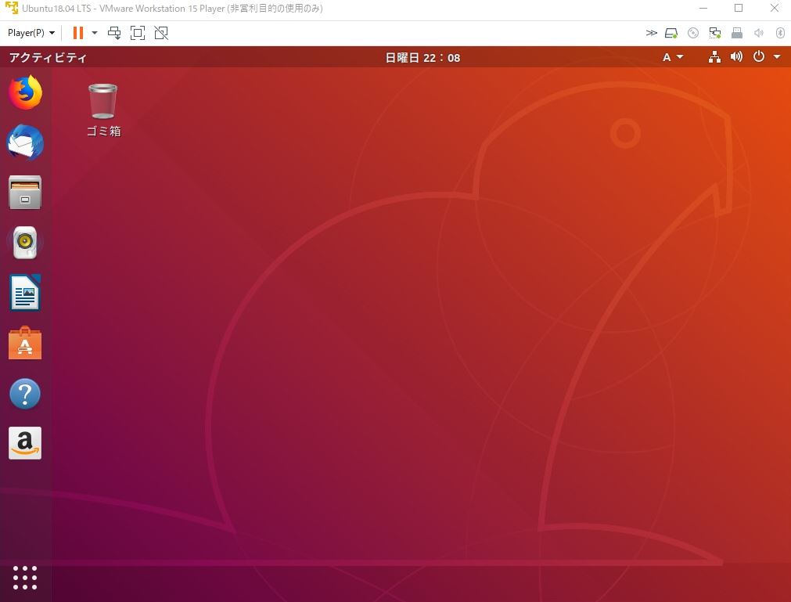Click the VMware sound card device icon
Screen dimensions: 791x602
click(x=759, y=34)
